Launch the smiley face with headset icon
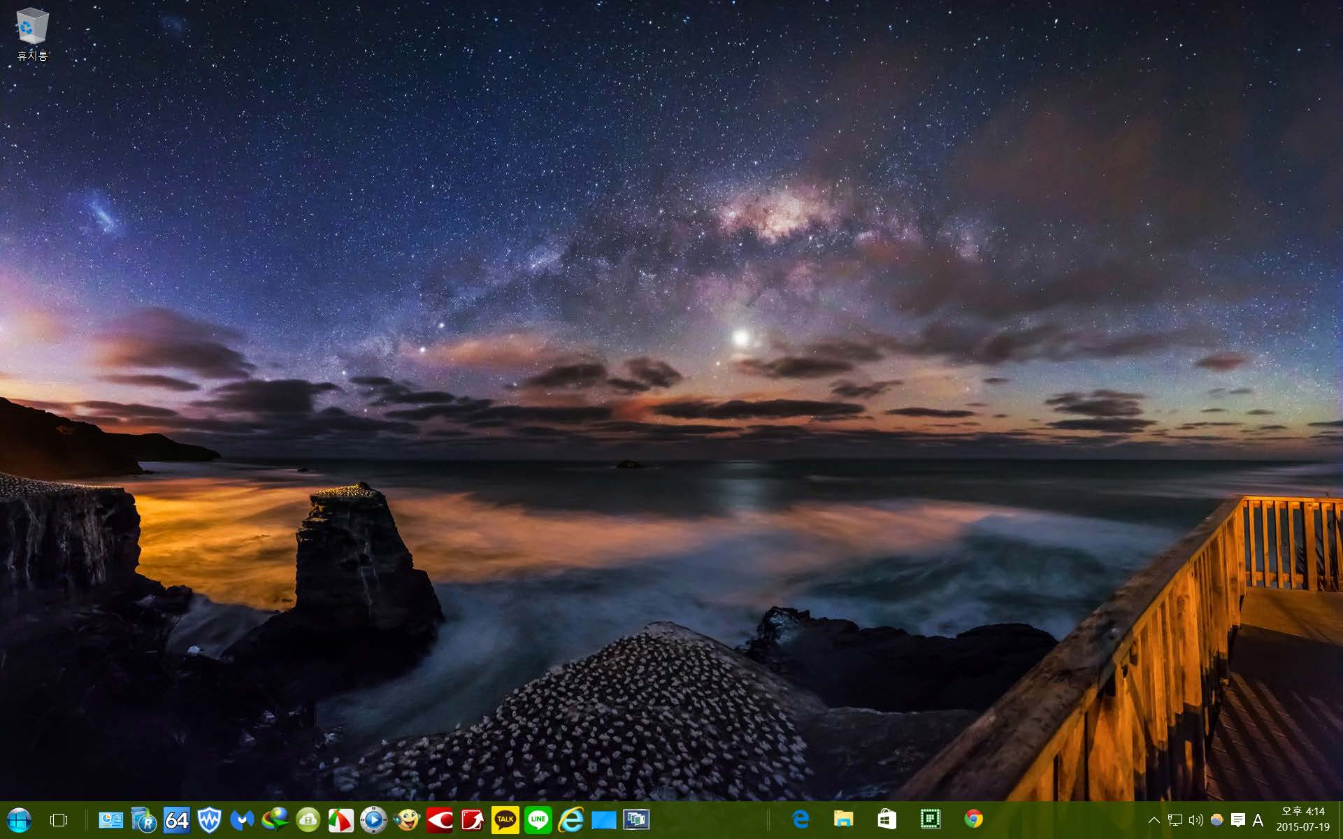The height and width of the screenshot is (839, 1343). click(406, 819)
